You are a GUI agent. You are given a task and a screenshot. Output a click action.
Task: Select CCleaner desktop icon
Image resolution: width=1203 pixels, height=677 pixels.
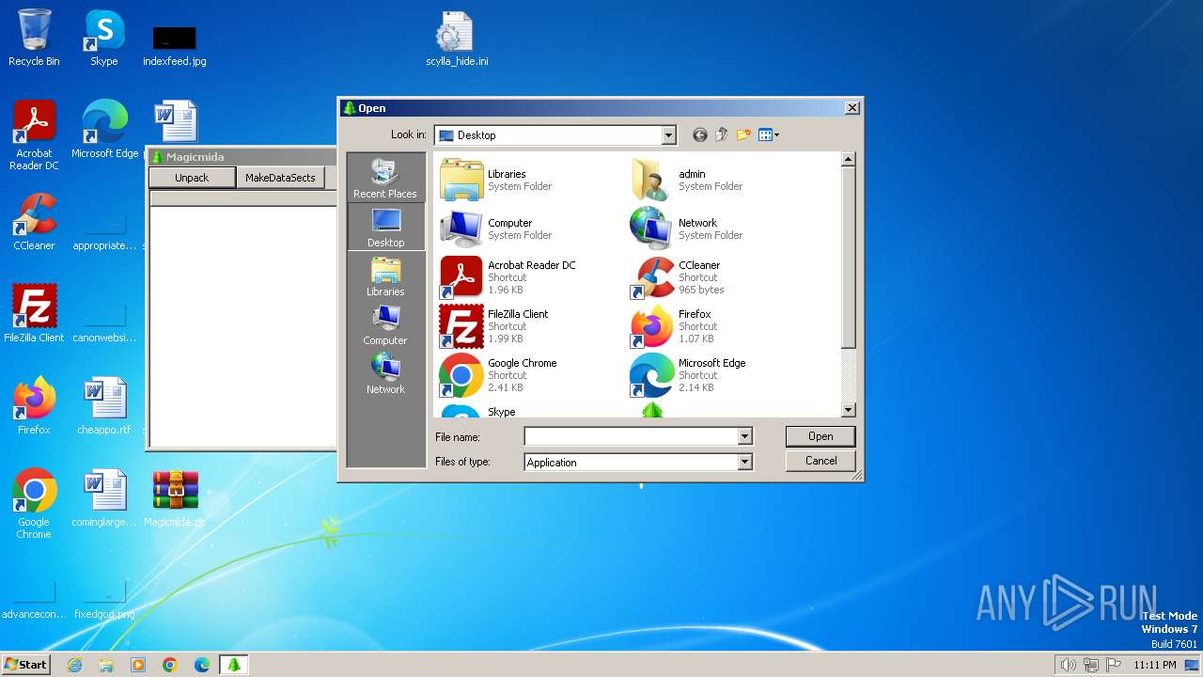(x=34, y=222)
